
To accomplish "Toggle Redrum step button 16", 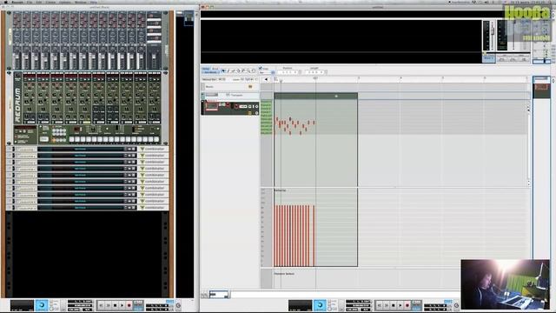I will (x=156, y=139).
